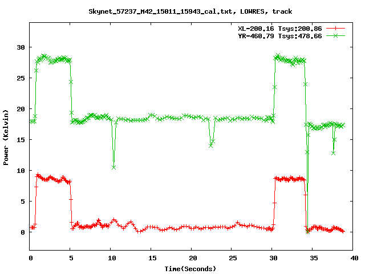
Task: Click the green dip marker near 37 seconds
Action: (333, 153)
